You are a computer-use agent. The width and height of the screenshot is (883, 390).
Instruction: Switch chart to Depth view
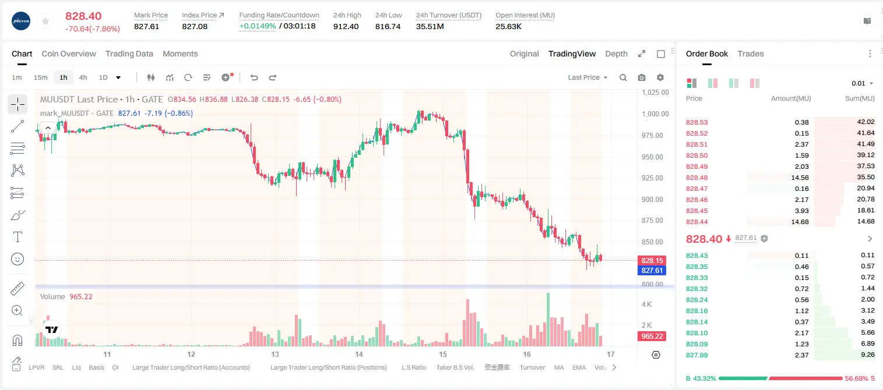click(616, 54)
